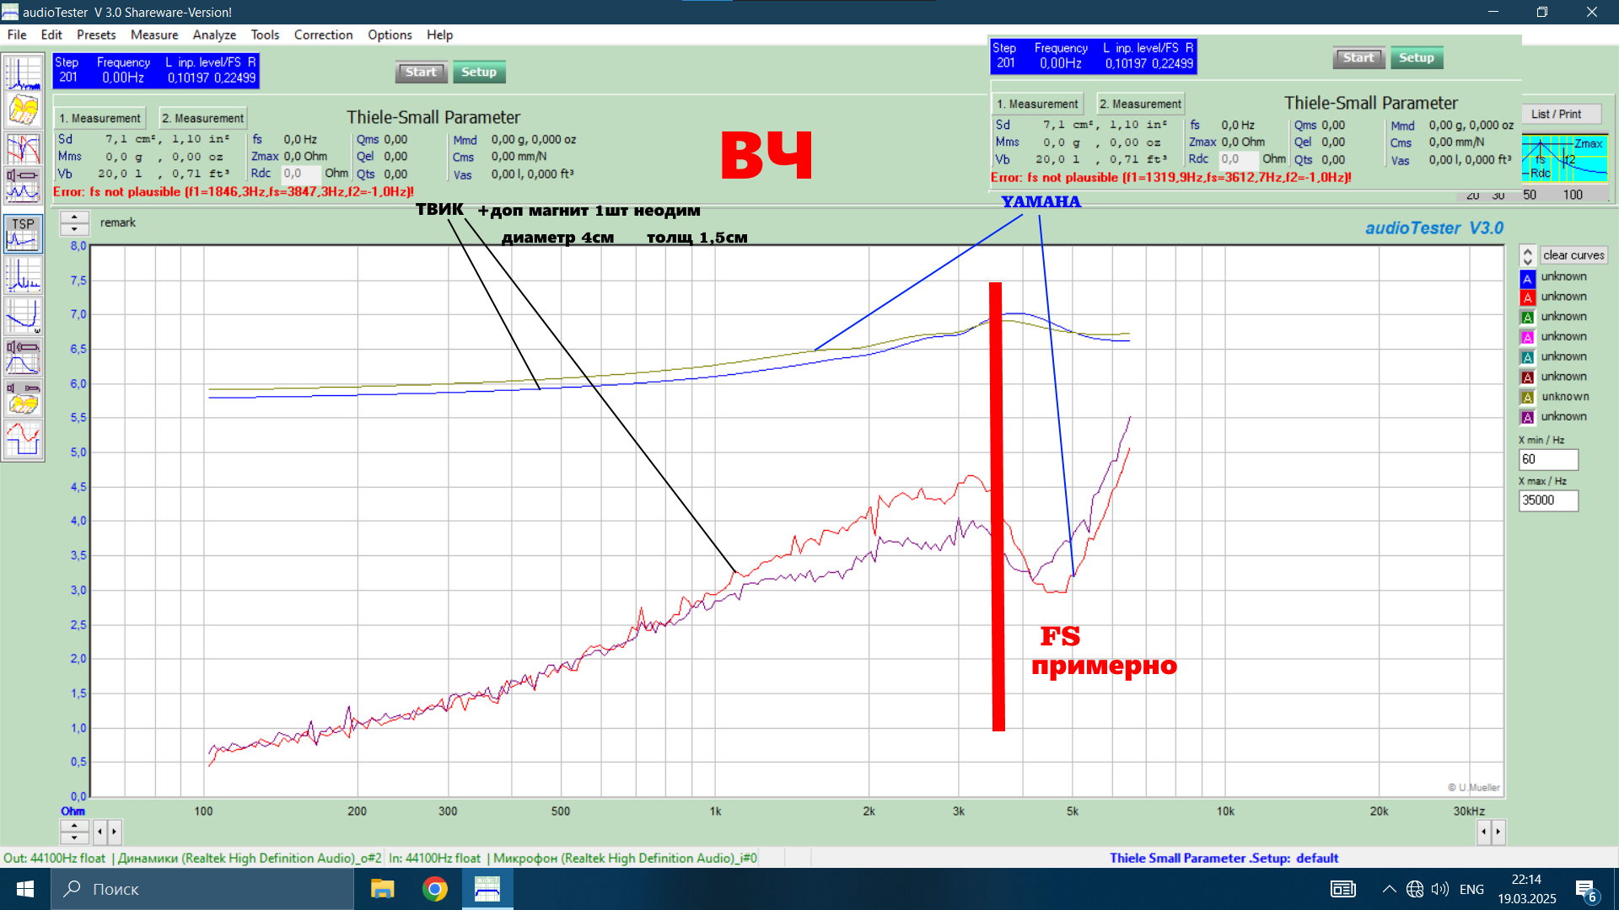Click the X max Hz input field
Screen dimensions: 1619x910
click(x=1547, y=500)
